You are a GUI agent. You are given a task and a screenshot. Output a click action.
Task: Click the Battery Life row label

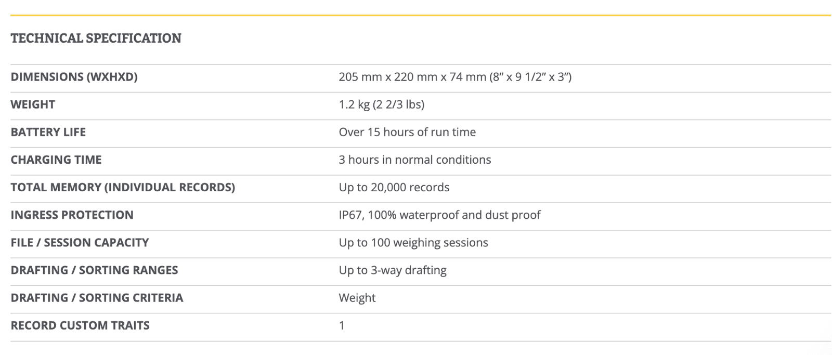click(x=48, y=132)
